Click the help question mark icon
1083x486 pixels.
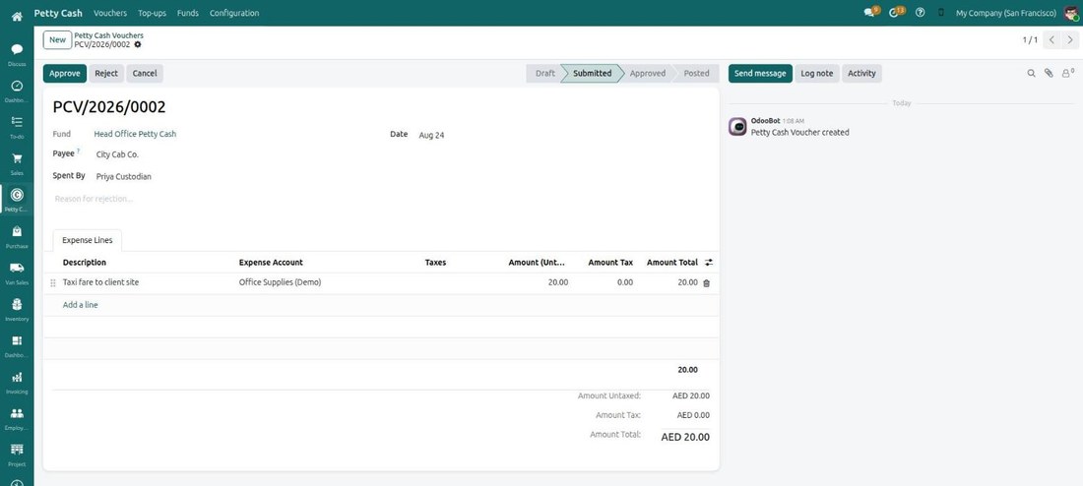[920, 13]
